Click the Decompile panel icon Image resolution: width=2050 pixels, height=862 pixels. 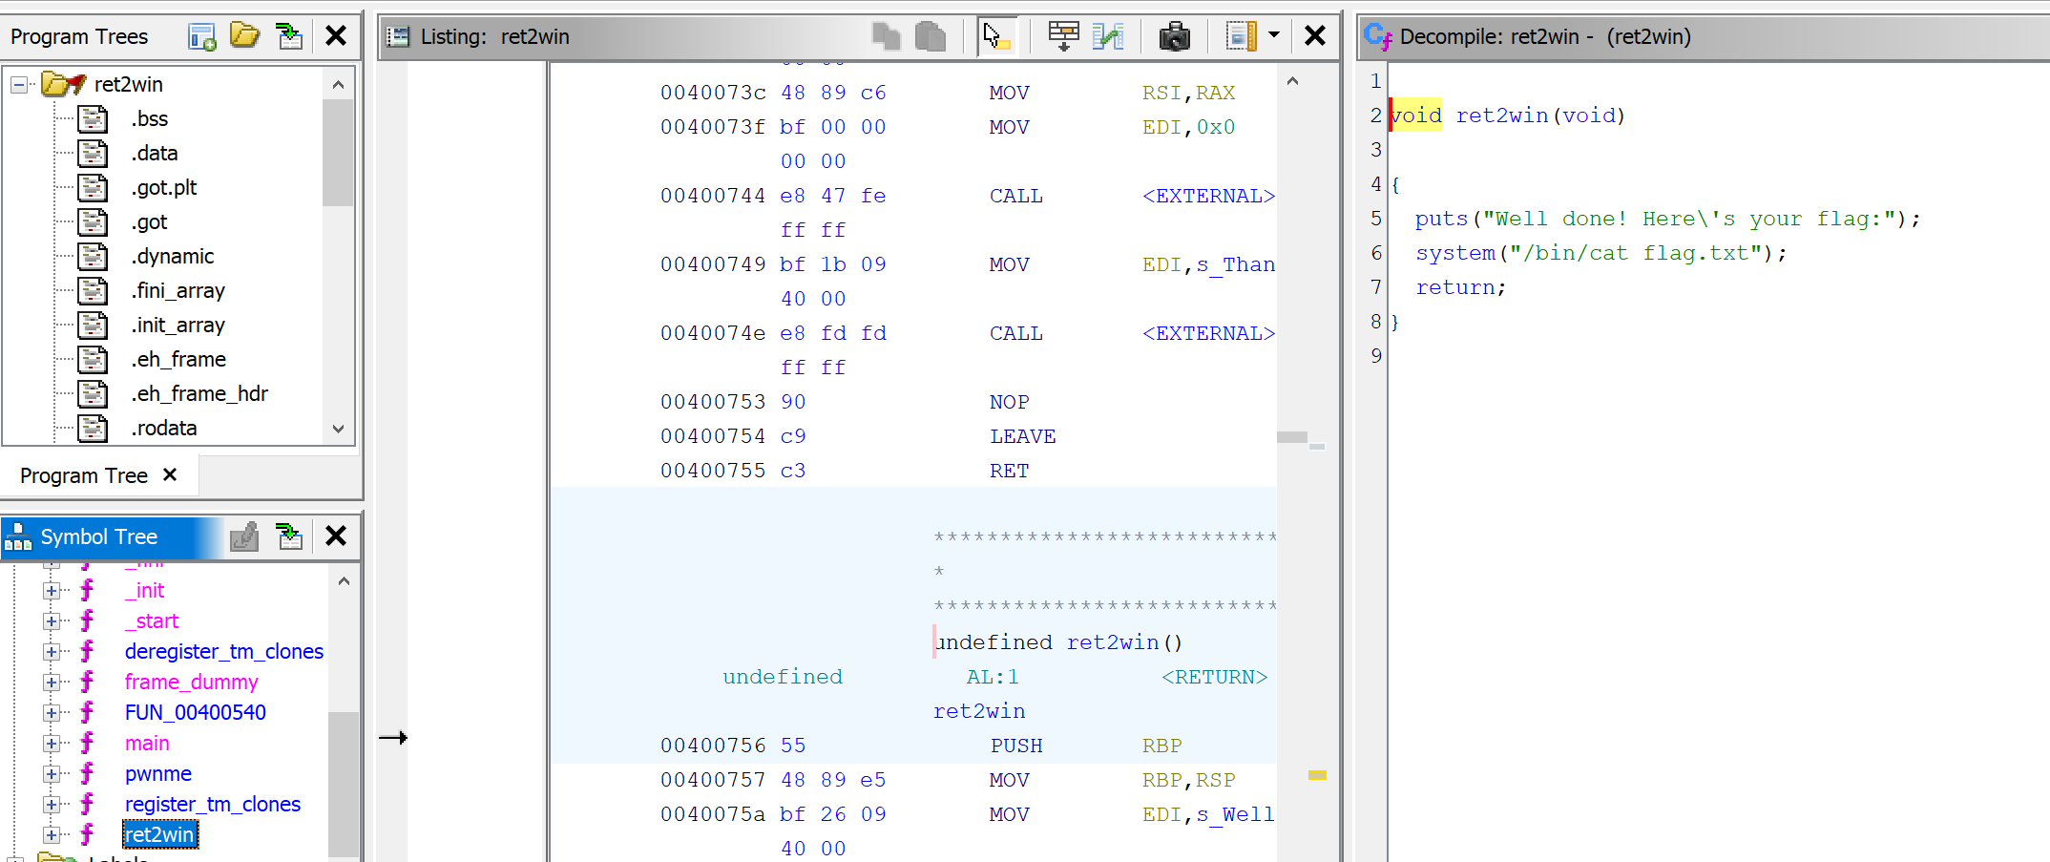click(x=1378, y=36)
